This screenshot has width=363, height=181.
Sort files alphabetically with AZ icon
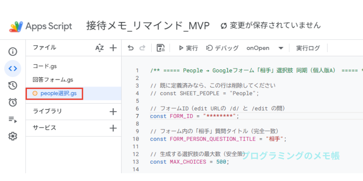coord(100,48)
